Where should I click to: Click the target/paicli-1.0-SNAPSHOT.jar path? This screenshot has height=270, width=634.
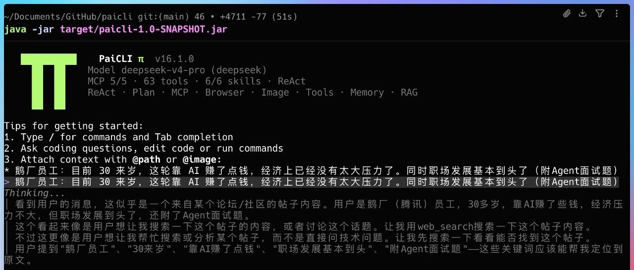point(144,29)
